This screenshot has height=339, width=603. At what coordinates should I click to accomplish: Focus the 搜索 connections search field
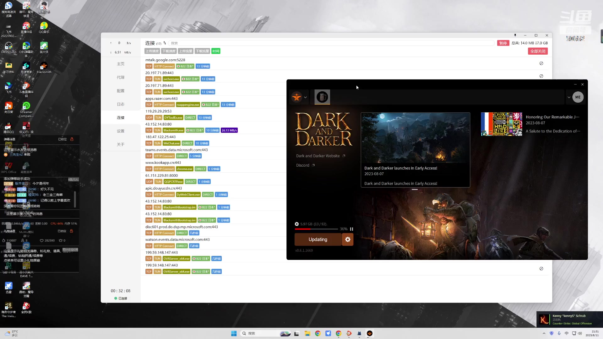[x=331, y=43]
